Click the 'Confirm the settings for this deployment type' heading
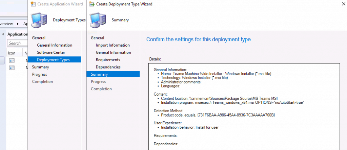This screenshot has height=150, width=347. (x=199, y=39)
